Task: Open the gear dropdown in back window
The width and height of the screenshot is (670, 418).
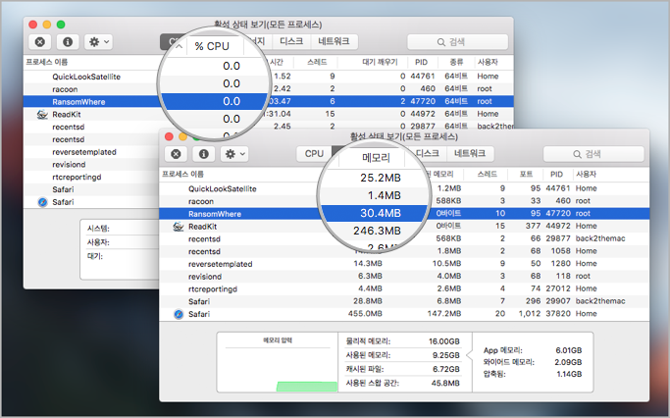Action: [98, 42]
